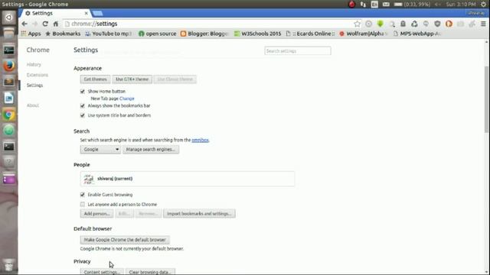
Task: Open the home page with the house icon
Action: [x=56, y=24]
